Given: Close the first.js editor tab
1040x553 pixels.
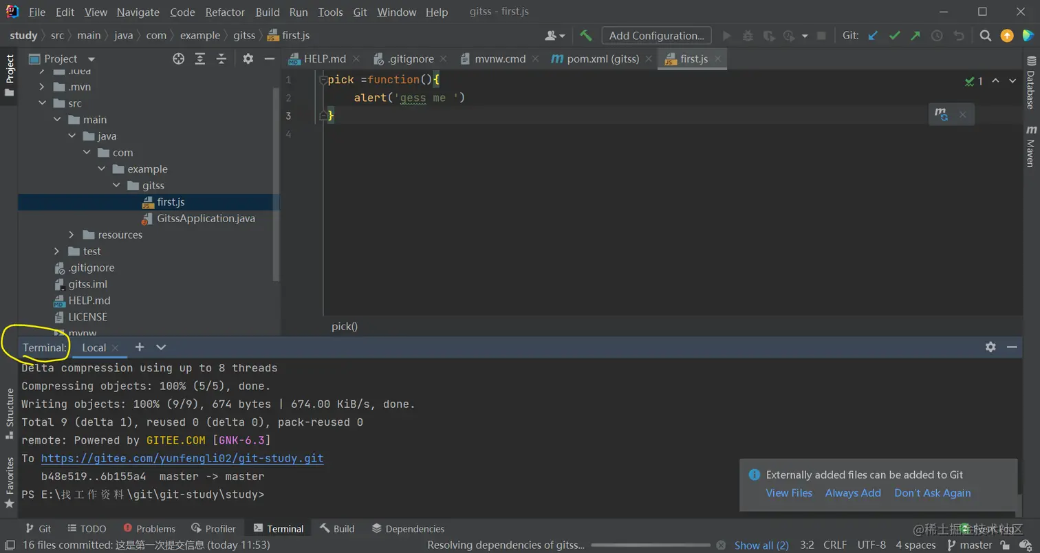Looking at the screenshot, I should [x=717, y=59].
